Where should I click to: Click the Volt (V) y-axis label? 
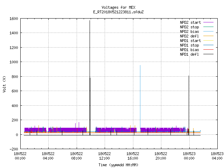pyautogui.click(x=4, y=84)
